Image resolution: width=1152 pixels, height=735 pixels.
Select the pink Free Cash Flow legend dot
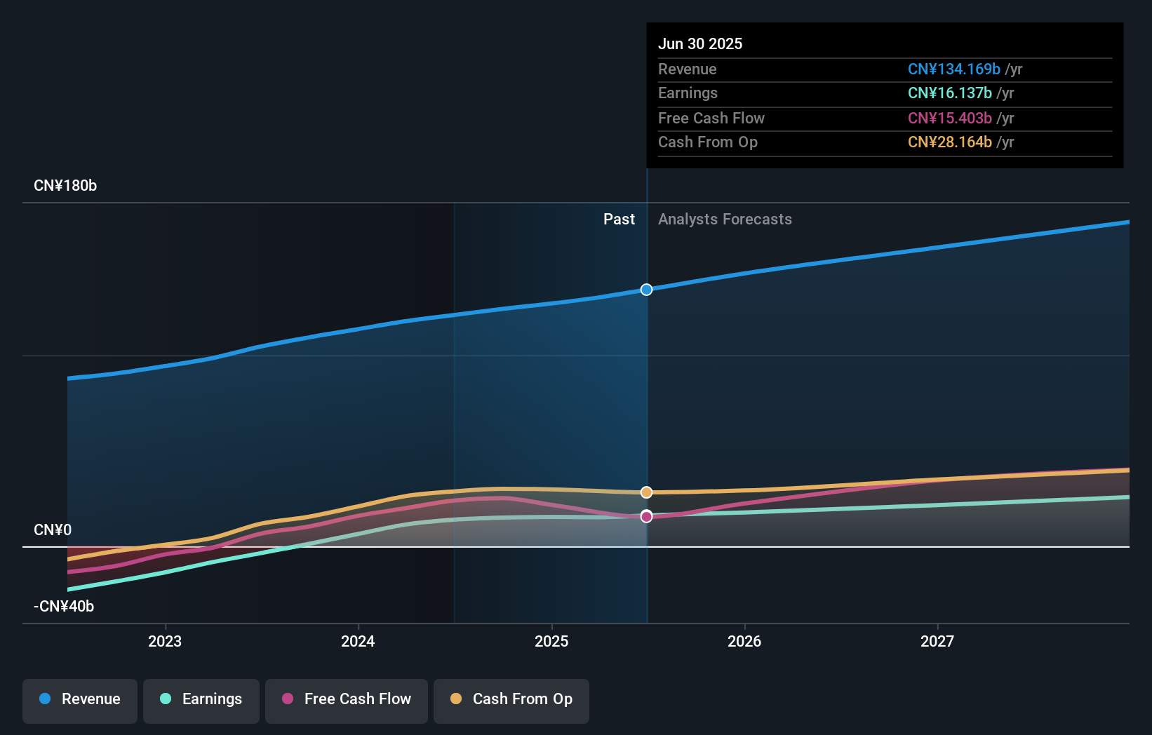click(x=288, y=699)
